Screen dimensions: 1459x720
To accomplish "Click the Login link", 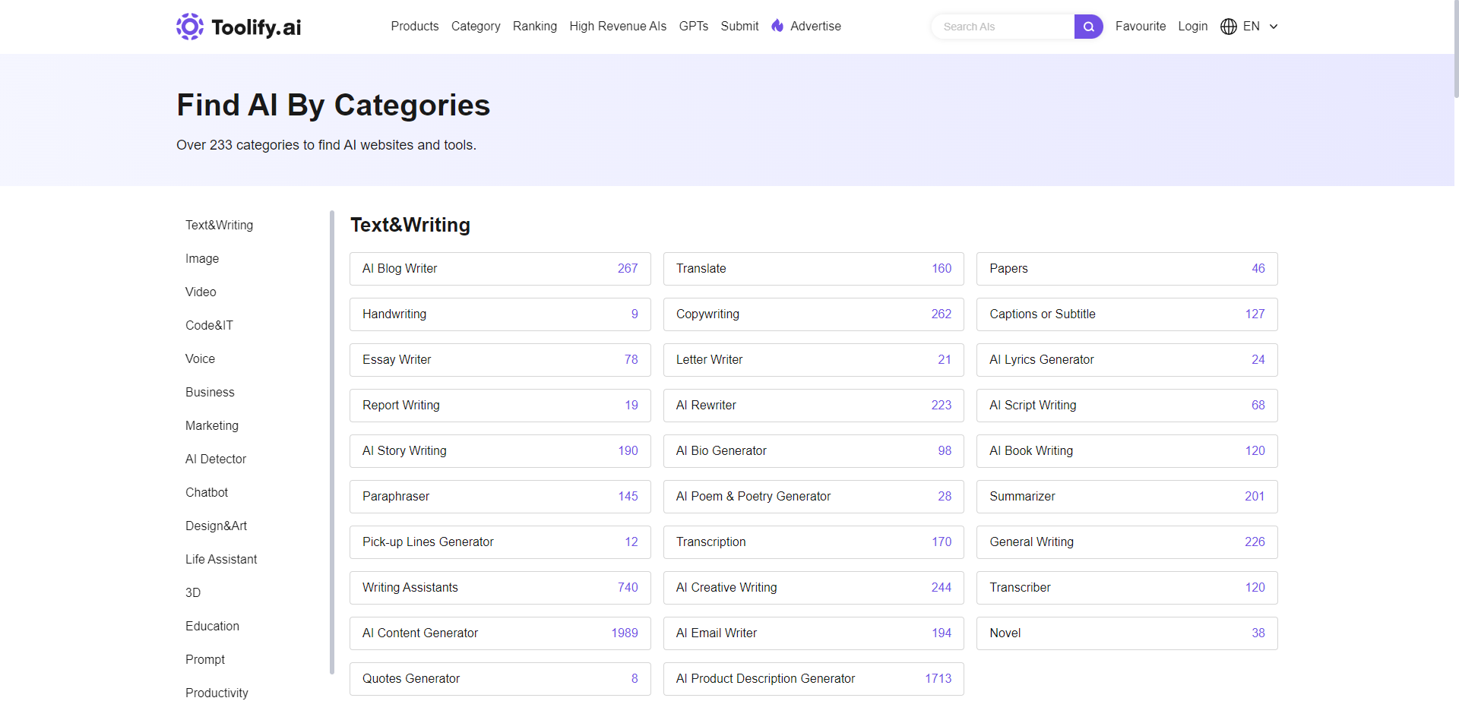I will [x=1193, y=26].
